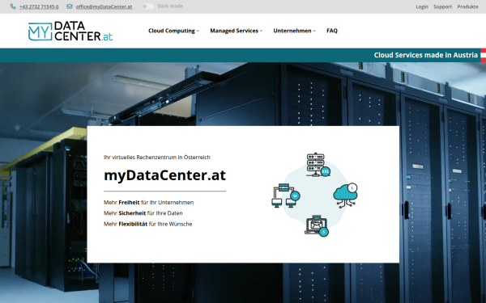Expand the Managed Services dropdown menu
486x303 pixels.
[x=237, y=31]
